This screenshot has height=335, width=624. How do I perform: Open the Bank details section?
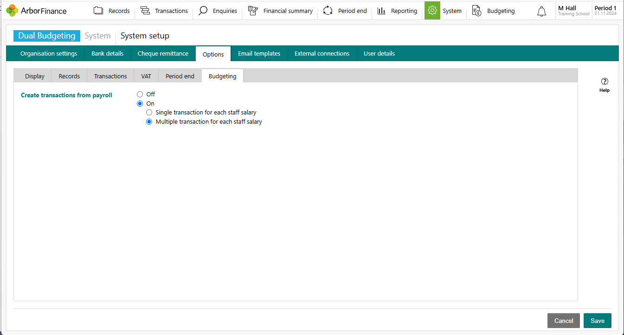coord(107,53)
